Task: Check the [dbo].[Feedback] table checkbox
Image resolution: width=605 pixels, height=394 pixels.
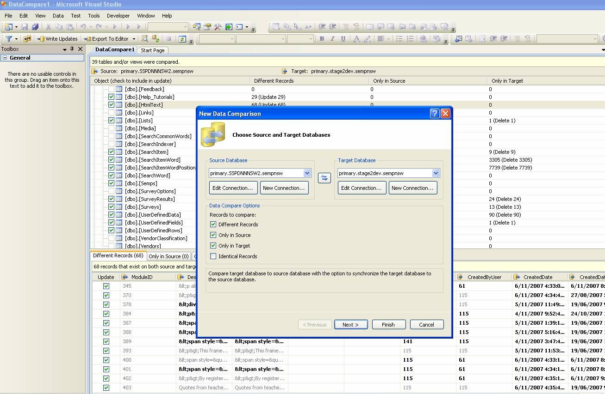Action: [x=111, y=89]
